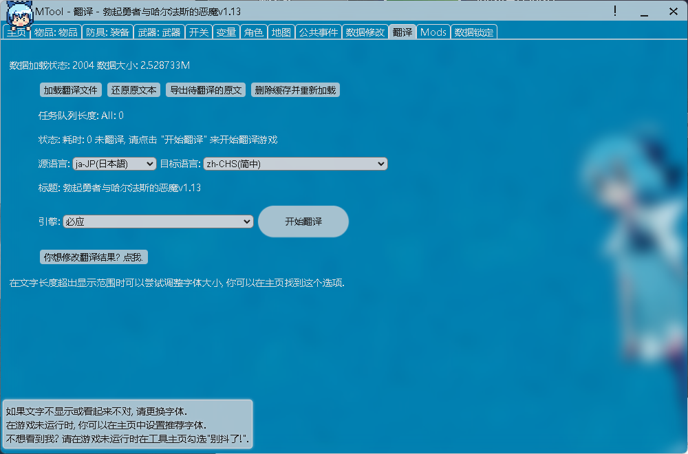Viewport: 688px width, 454px height.
Task: Switch to the 主页 tab
Action: click(19, 32)
